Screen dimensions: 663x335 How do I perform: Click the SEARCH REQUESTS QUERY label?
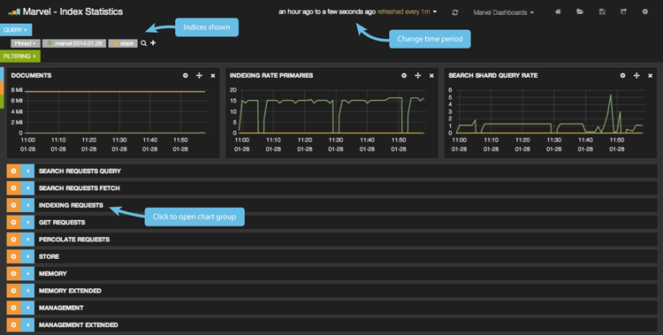click(x=80, y=171)
